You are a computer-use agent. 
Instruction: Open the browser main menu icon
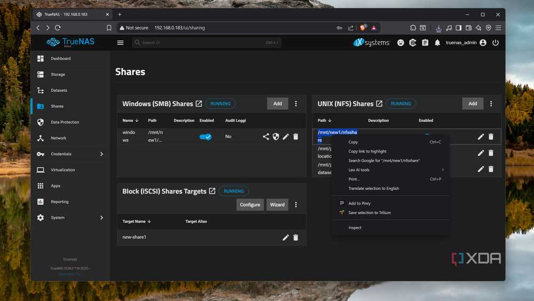coord(498,28)
